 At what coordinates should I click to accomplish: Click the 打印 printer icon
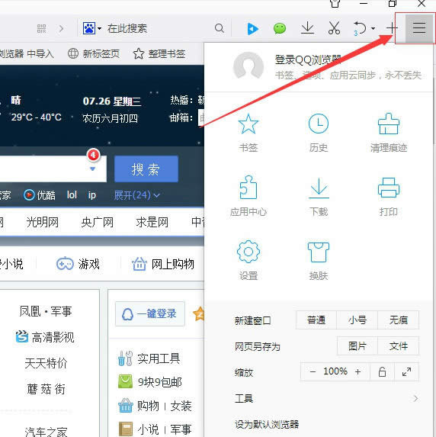point(389,197)
